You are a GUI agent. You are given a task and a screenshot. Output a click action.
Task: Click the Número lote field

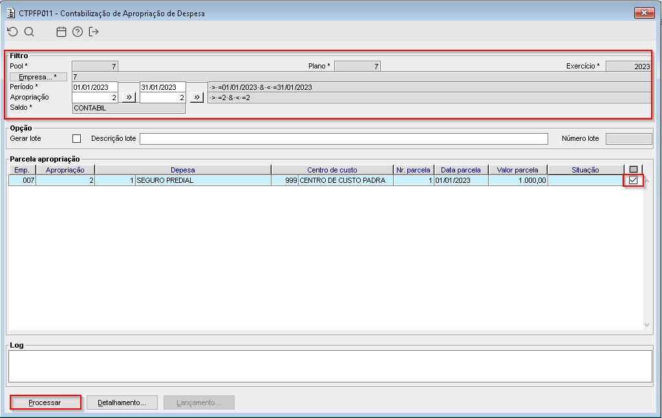628,139
